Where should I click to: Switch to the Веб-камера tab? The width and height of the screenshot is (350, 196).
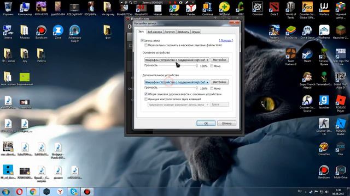154,32
